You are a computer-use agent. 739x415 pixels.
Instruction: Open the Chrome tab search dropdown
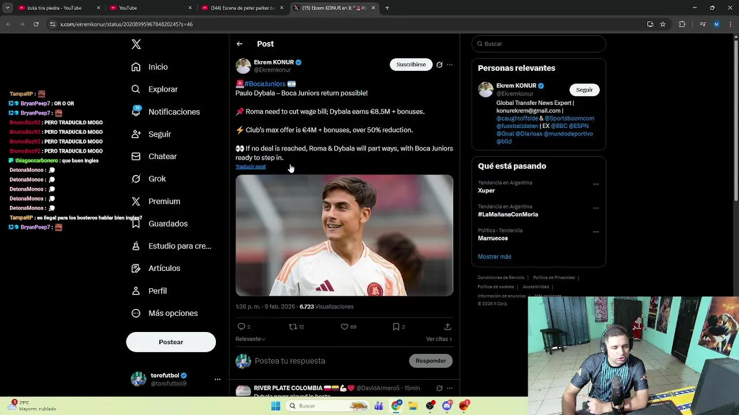tap(8, 8)
